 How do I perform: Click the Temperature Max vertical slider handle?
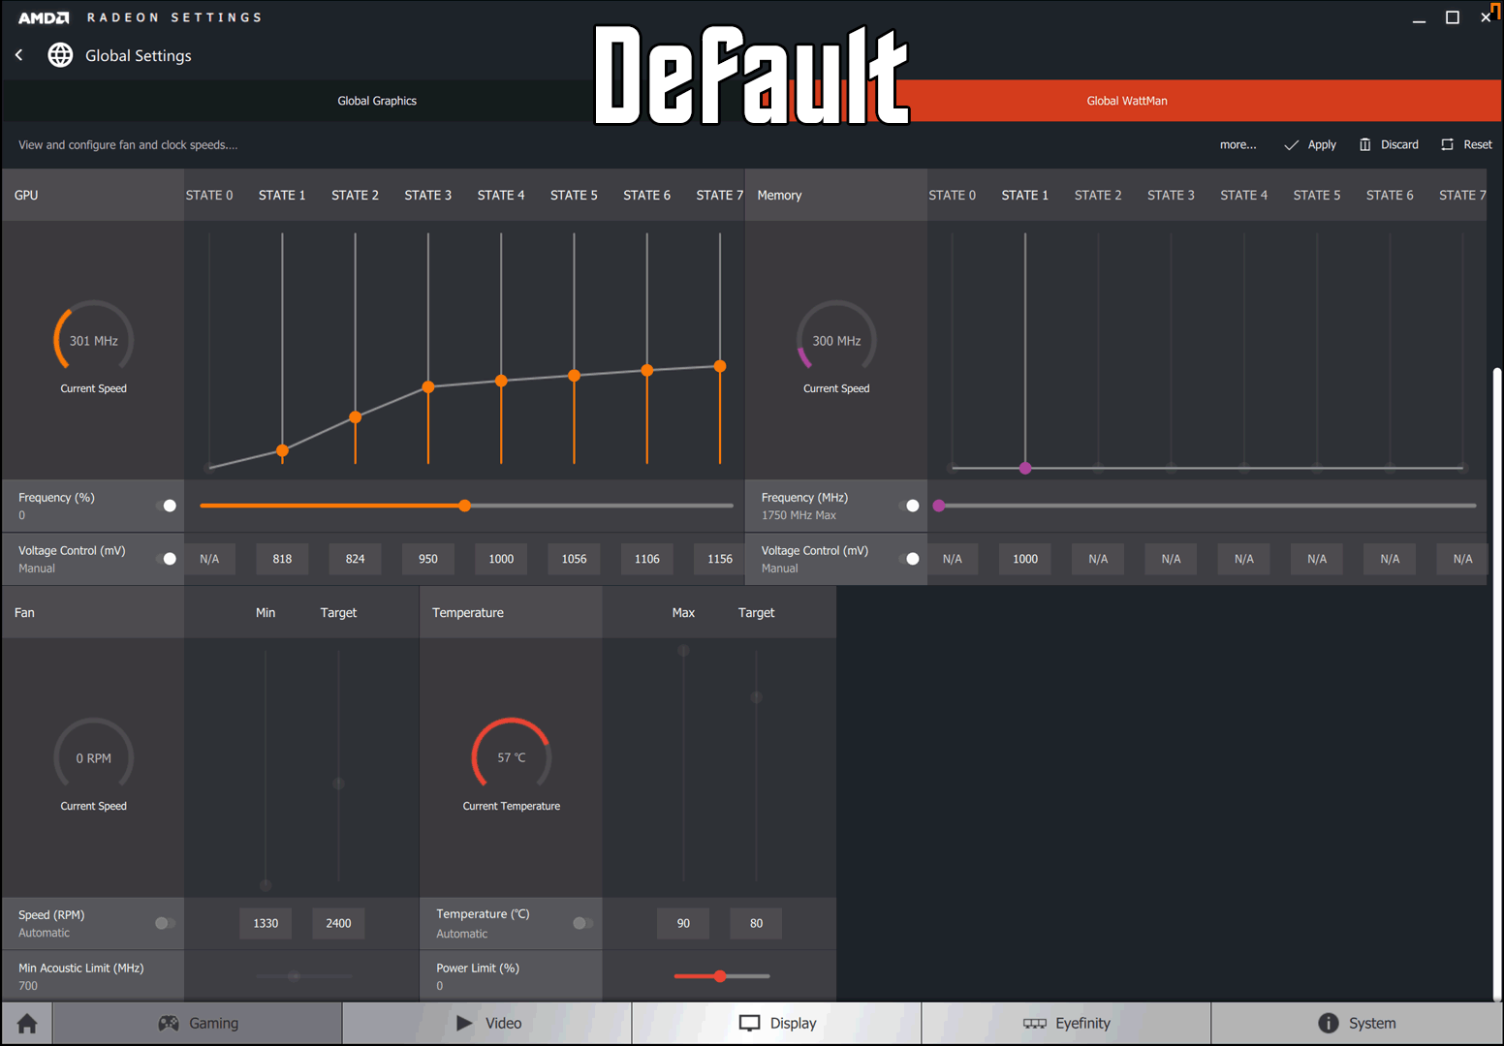pyautogui.click(x=683, y=651)
